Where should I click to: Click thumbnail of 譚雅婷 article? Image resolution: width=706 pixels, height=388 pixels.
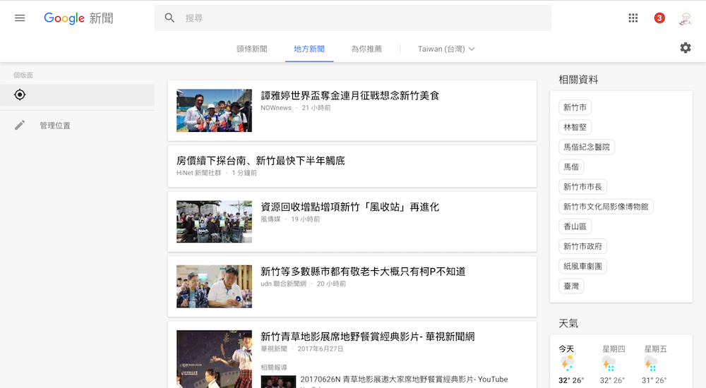click(215, 110)
